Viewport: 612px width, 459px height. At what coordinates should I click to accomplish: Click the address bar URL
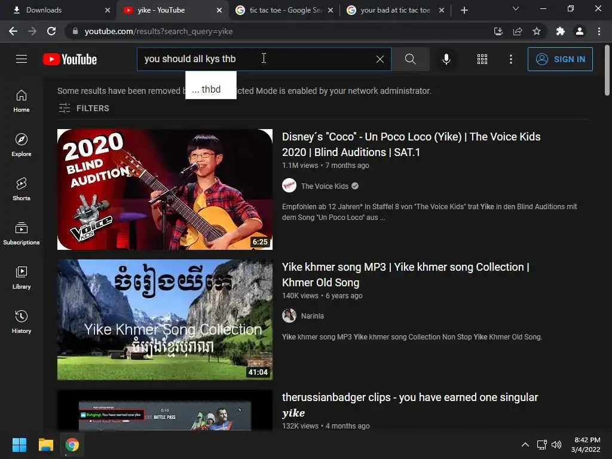pyautogui.click(x=158, y=31)
